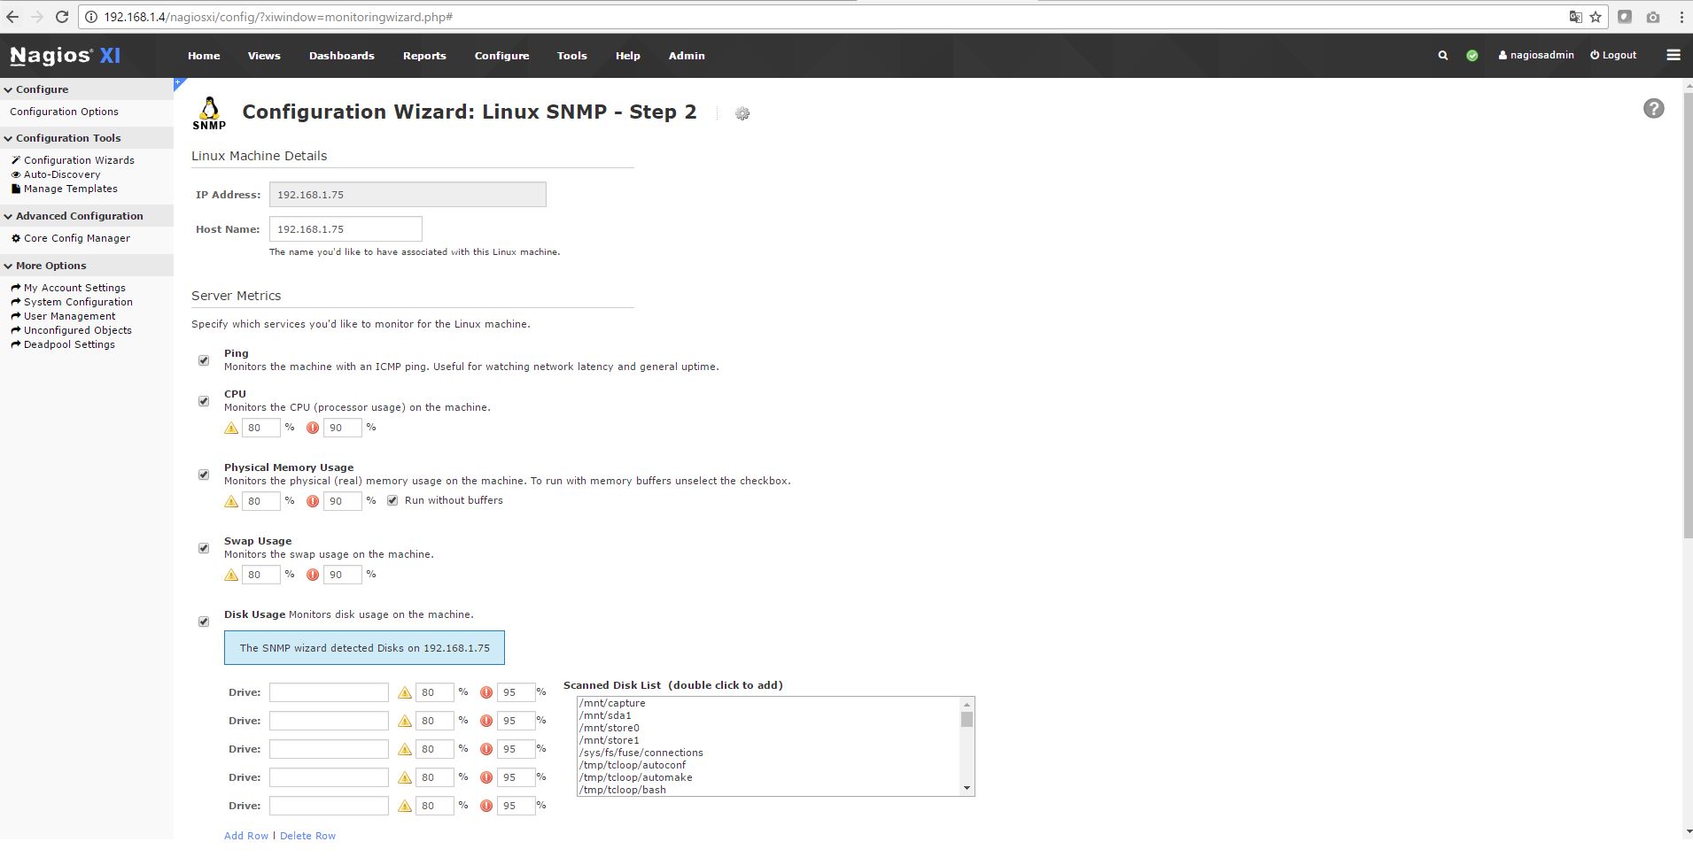Click the gear icon beside the wizard title
1693x865 pixels.
[742, 113]
